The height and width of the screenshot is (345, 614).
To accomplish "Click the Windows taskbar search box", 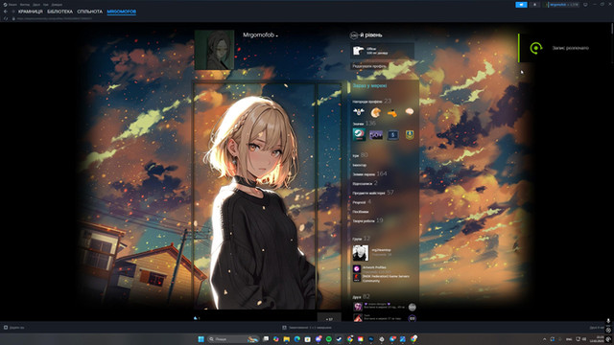I will [x=234, y=339].
